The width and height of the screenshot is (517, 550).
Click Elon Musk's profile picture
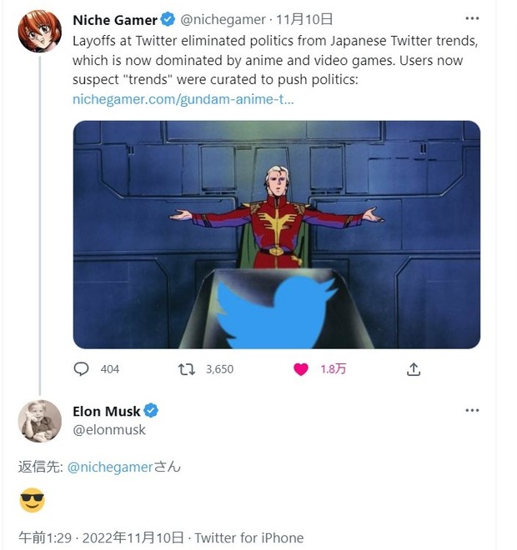tap(40, 421)
